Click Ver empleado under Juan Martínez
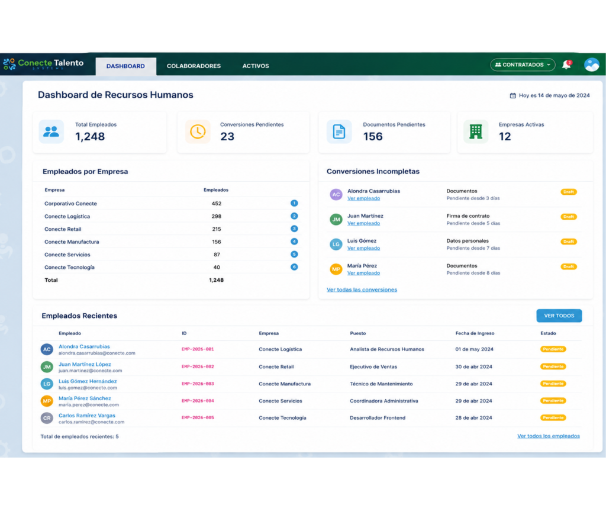The image size is (606, 505). coord(363,223)
